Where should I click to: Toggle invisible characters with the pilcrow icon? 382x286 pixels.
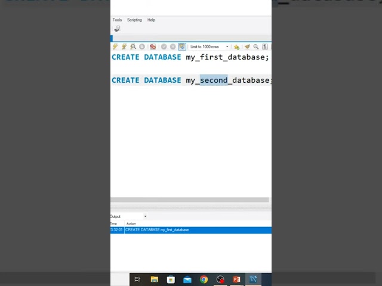265,46
